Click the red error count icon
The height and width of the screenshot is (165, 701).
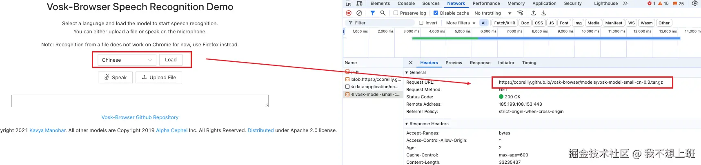click(650, 3)
